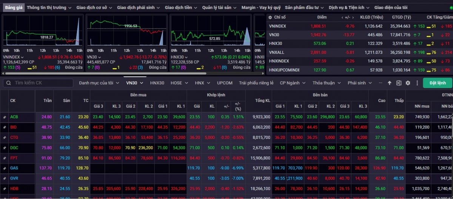The width and height of the screenshot is (453, 199).
Task: Open the CP Ngành dropdown
Action: pyautogui.click(x=292, y=83)
